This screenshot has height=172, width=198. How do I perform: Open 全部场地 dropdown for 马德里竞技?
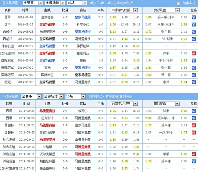pos(53,96)
